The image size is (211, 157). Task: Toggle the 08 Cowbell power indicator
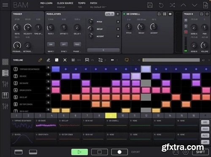coord(124,14)
